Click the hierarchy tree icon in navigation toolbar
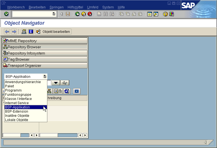The height and width of the screenshot is (148, 217). pos(49,91)
